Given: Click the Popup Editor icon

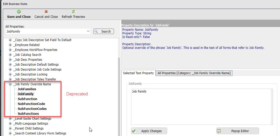Looking at the screenshot, I should click(x=219, y=131).
